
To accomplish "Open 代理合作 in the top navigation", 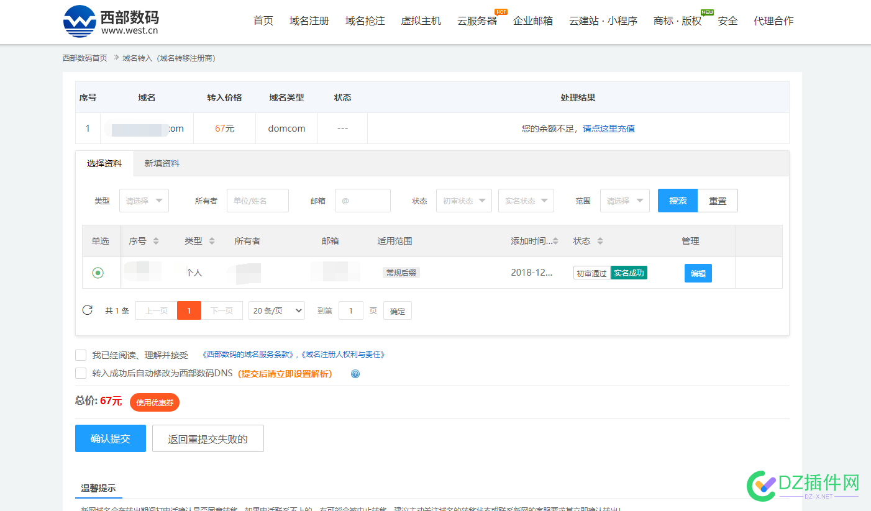I will [x=773, y=21].
